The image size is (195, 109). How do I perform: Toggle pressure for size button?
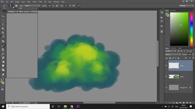(79, 6)
